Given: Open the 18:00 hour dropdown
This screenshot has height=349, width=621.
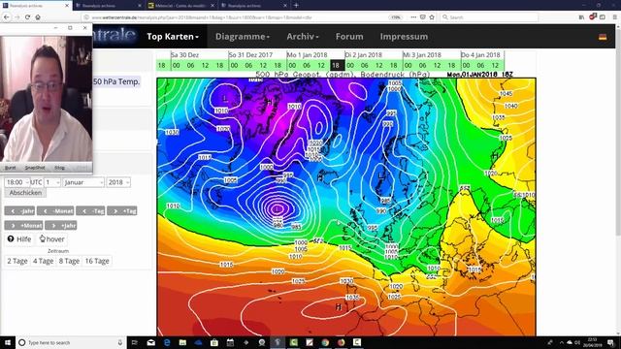Looking at the screenshot, I should (x=17, y=182).
